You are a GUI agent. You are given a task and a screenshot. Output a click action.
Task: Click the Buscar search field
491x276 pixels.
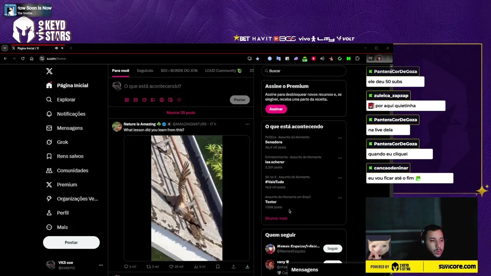304,71
